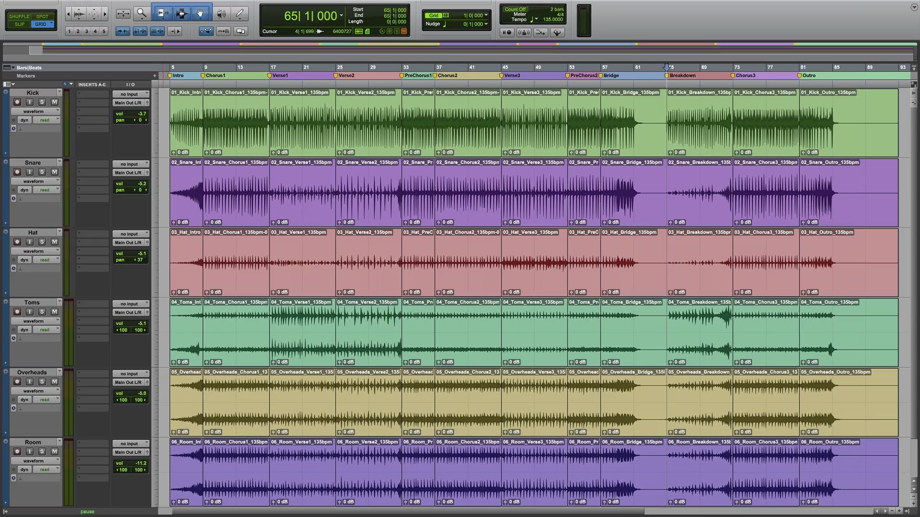Screen dimensions: 920x517
Task: Open the Kick automation mode read dropdown
Action: pos(46,120)
